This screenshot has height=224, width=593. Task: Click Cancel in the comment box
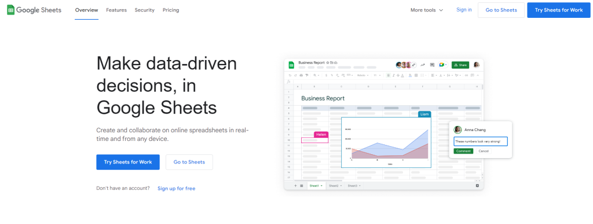point(484,151)
